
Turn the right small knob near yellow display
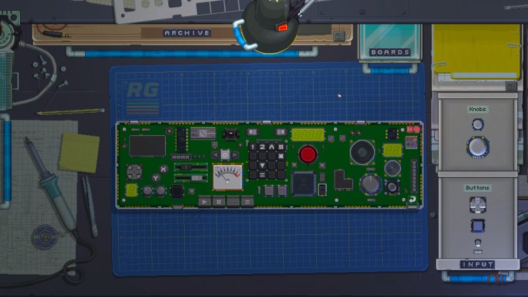(x=160, y=191)
